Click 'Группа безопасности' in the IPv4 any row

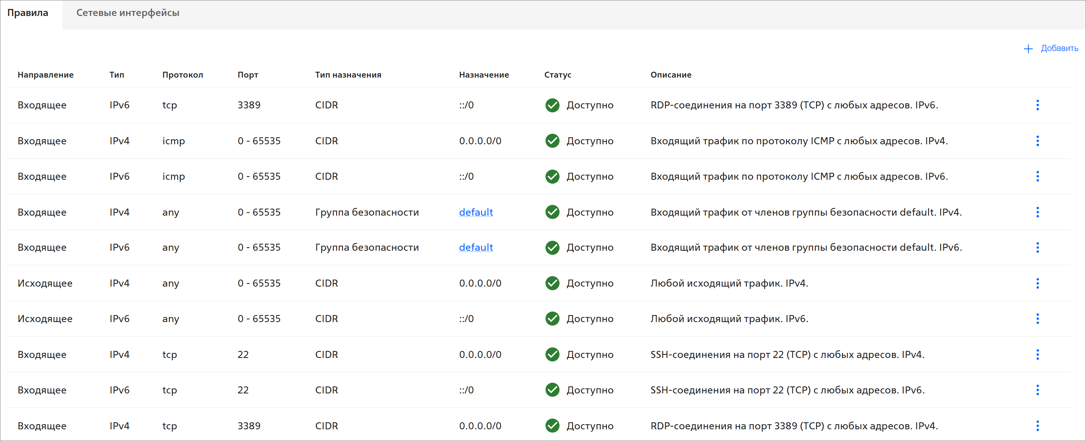pos(367,212)
